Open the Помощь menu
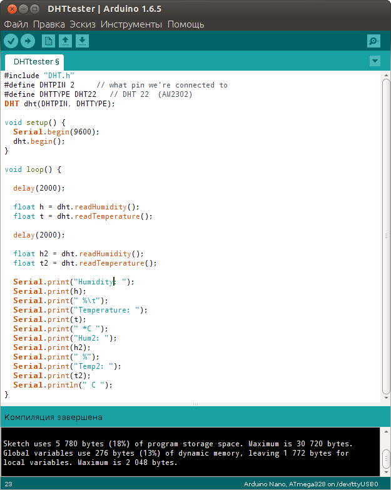This screenshot has height=490, width=391. (186, 24)
